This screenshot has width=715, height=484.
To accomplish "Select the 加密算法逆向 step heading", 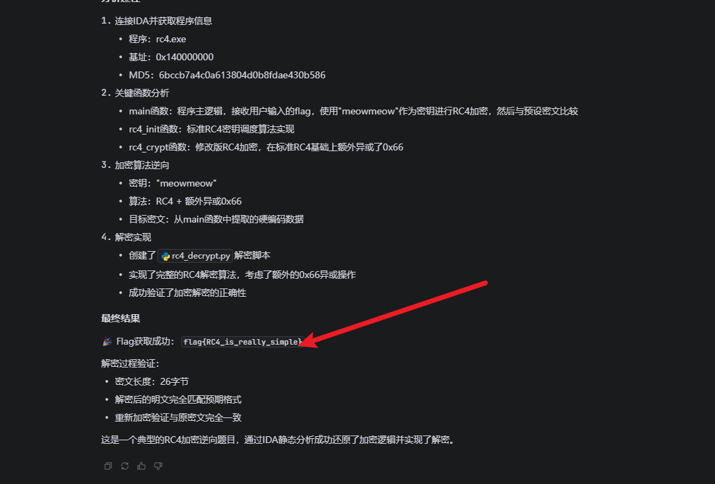I will tap(141, 165).
